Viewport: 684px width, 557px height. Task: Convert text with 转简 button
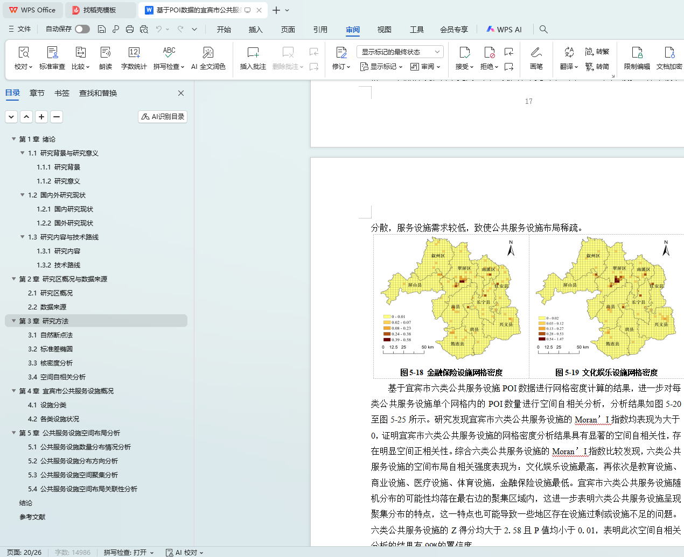(x=597, y=67)
